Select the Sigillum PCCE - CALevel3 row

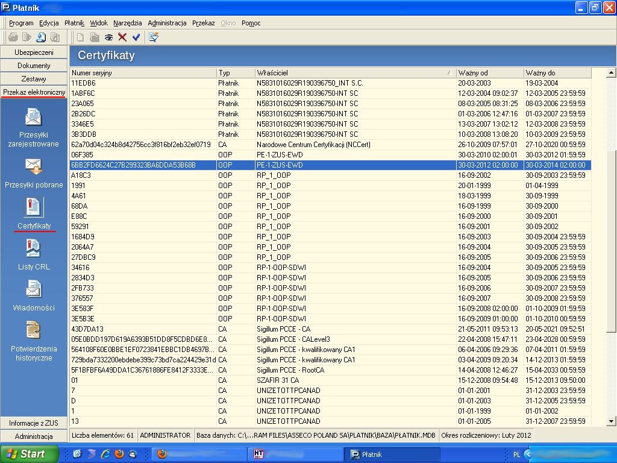click(331, 339)
